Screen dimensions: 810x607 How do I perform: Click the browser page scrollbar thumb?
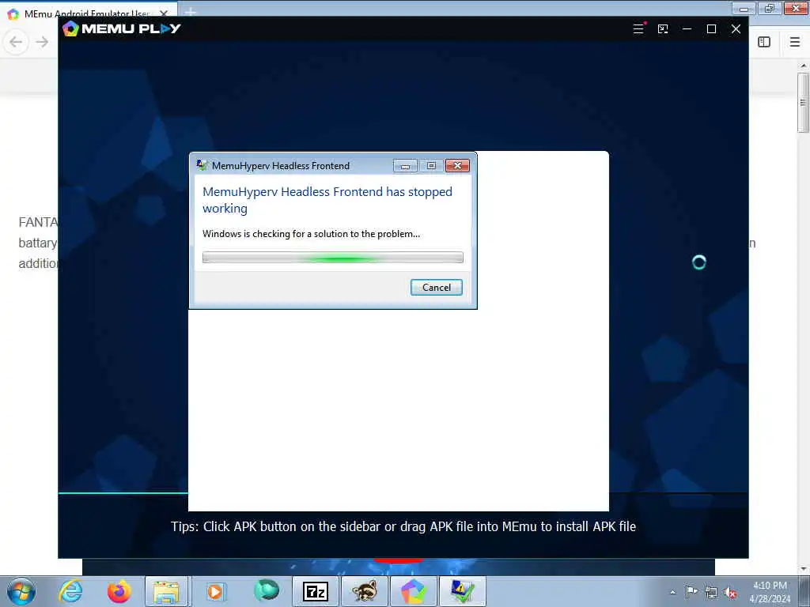(x=803, y=102)
